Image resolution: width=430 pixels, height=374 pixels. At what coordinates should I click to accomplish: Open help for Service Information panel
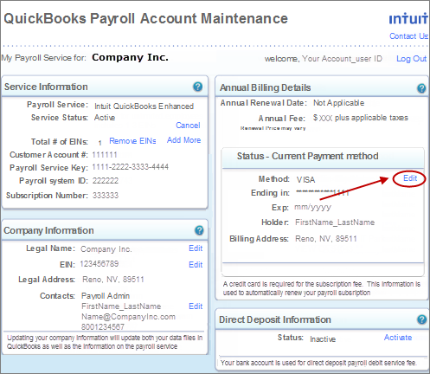pyautogui.click(x=197, y=87)
